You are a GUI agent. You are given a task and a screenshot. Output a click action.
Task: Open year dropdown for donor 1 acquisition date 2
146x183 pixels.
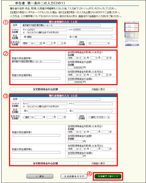click(83, 75)
